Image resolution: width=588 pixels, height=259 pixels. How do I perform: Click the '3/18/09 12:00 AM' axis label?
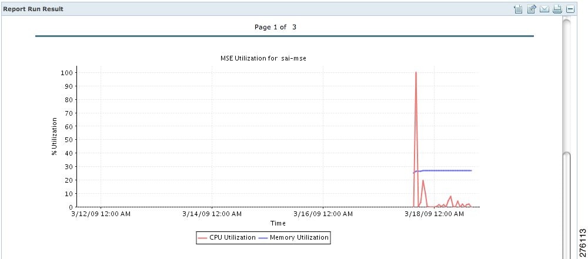434,214
